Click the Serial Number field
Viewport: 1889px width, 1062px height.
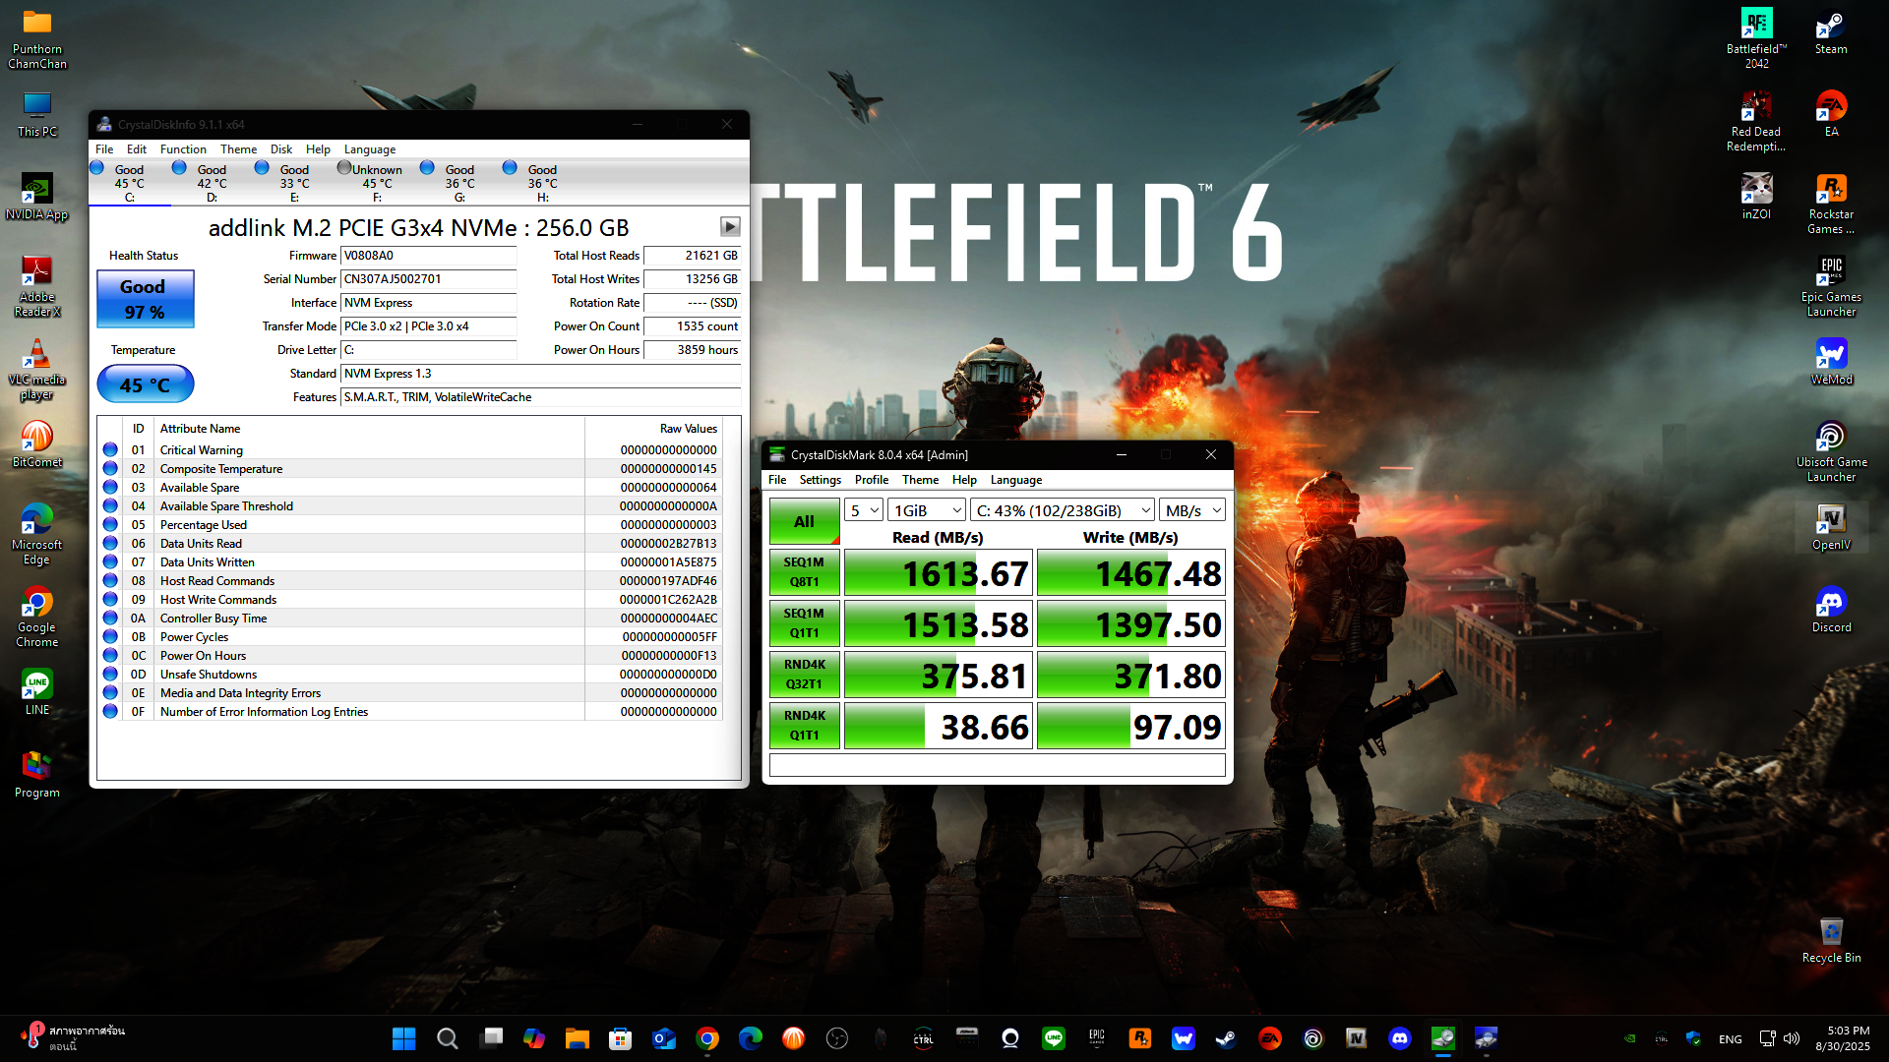(428, 279)
